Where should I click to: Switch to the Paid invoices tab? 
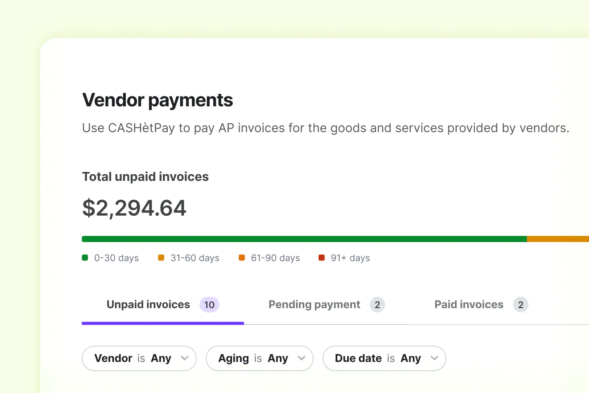tap(469, 305)
